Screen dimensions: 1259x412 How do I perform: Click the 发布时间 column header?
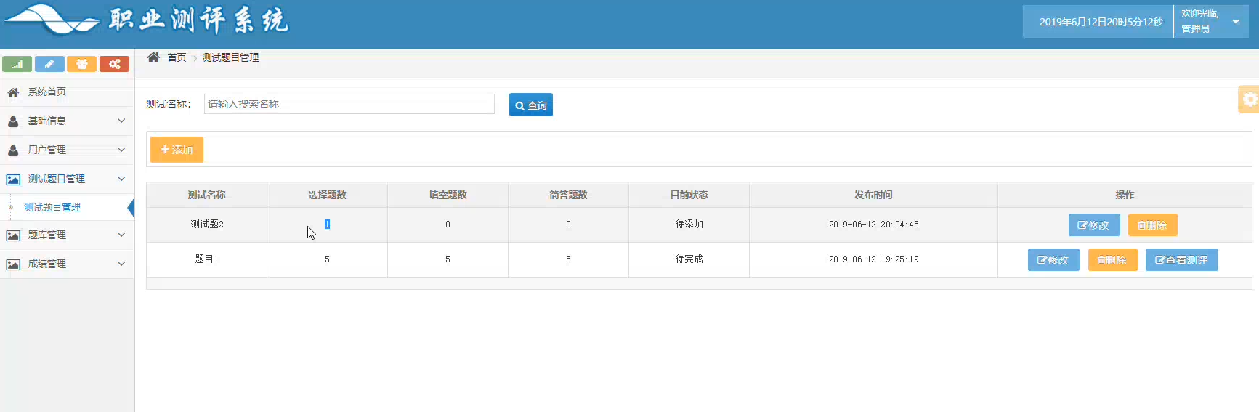[873, 195]
